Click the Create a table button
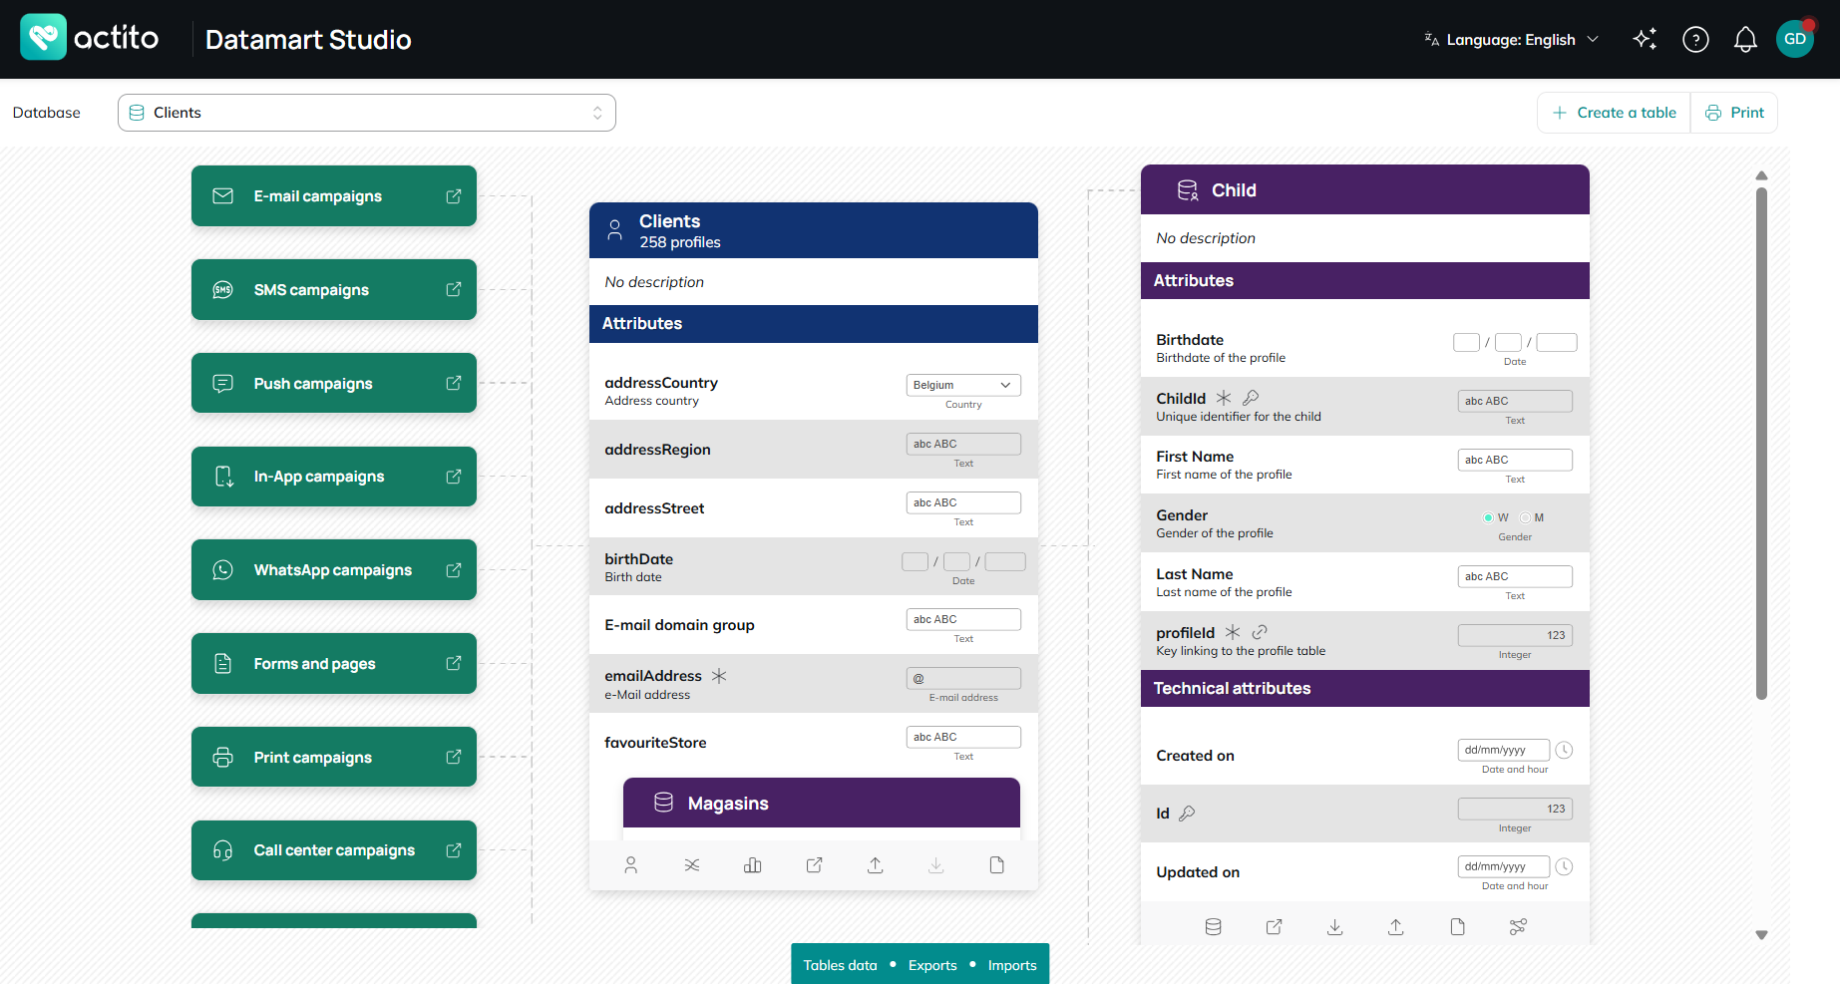Screen dimensions: 1840x984 (x=1615, y=113)
